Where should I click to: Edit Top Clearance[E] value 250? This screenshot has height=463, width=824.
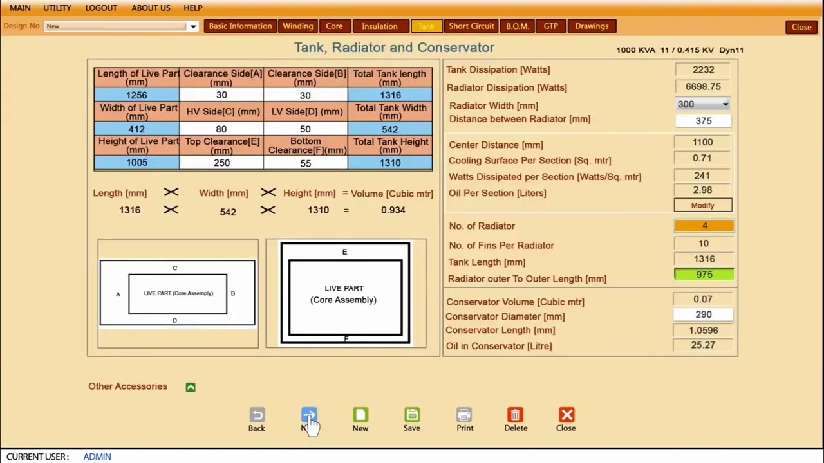tap(221, 163)
